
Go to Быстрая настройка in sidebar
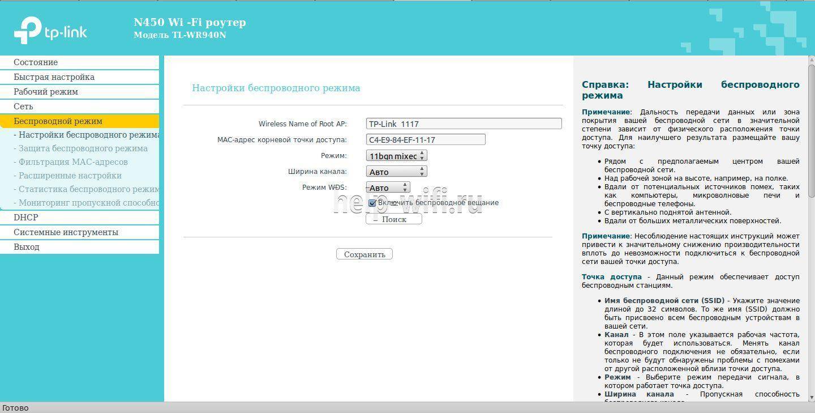click(x=54, y=77)
